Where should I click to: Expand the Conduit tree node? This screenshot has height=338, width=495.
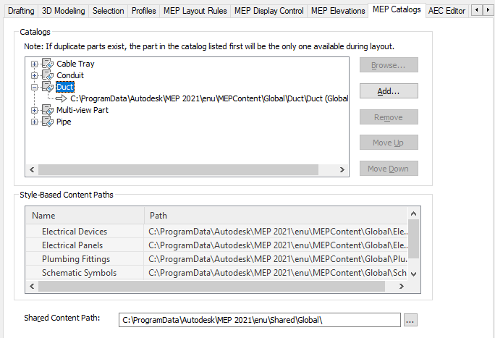tap(34, 76)
